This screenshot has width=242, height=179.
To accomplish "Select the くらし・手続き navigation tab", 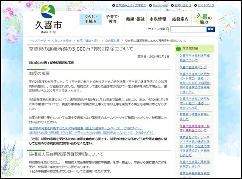I will 90,19.
